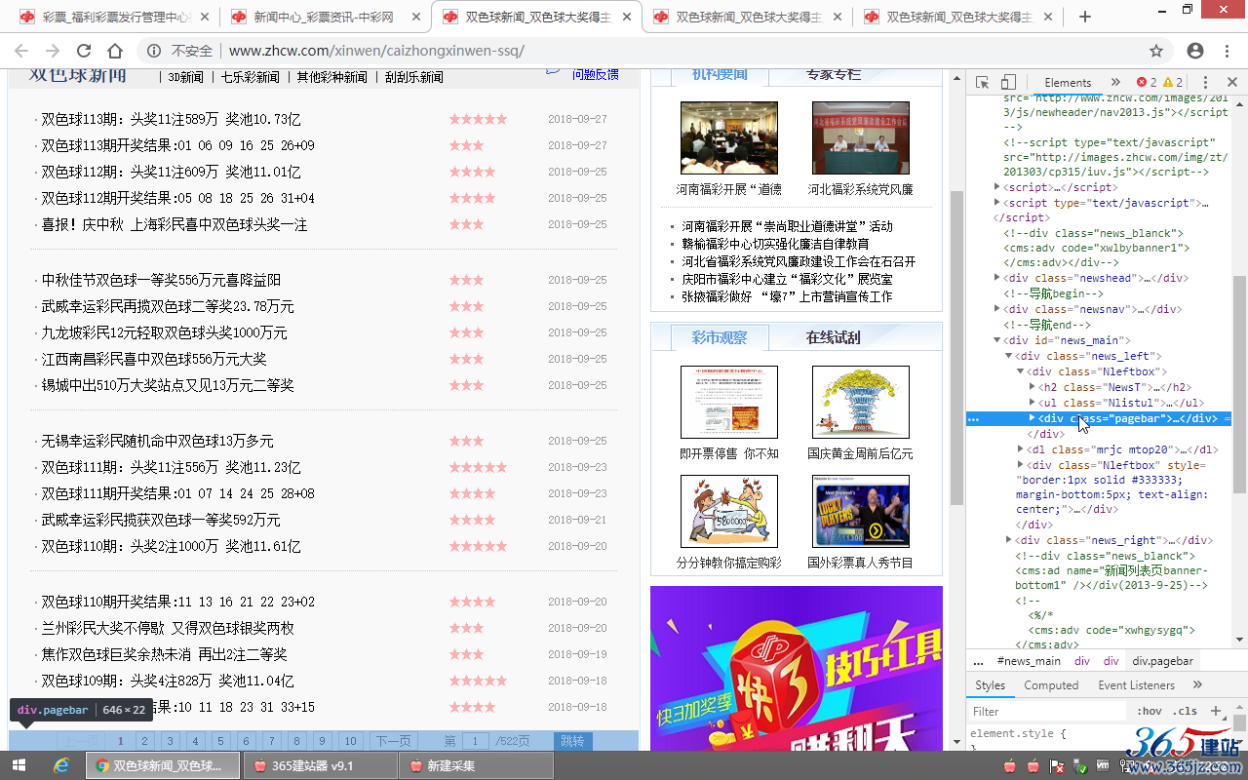Open the 问题反馈 feedback link
Viewport: 1248px width, 780px height.
coord(595,74)
